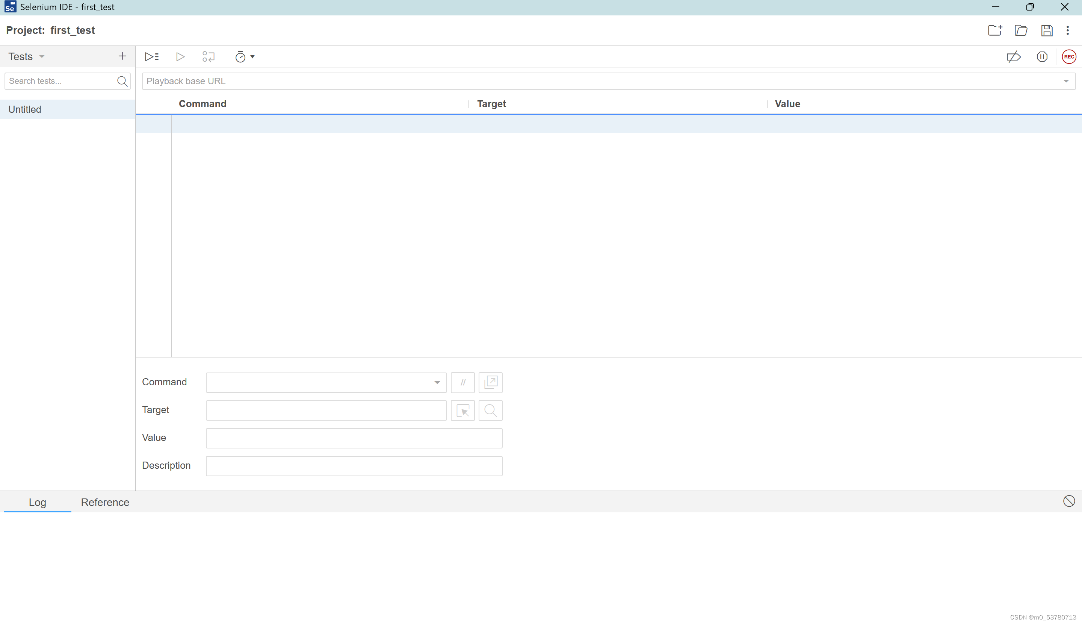
Task: Open an existing project
Action: (1021, 30)
